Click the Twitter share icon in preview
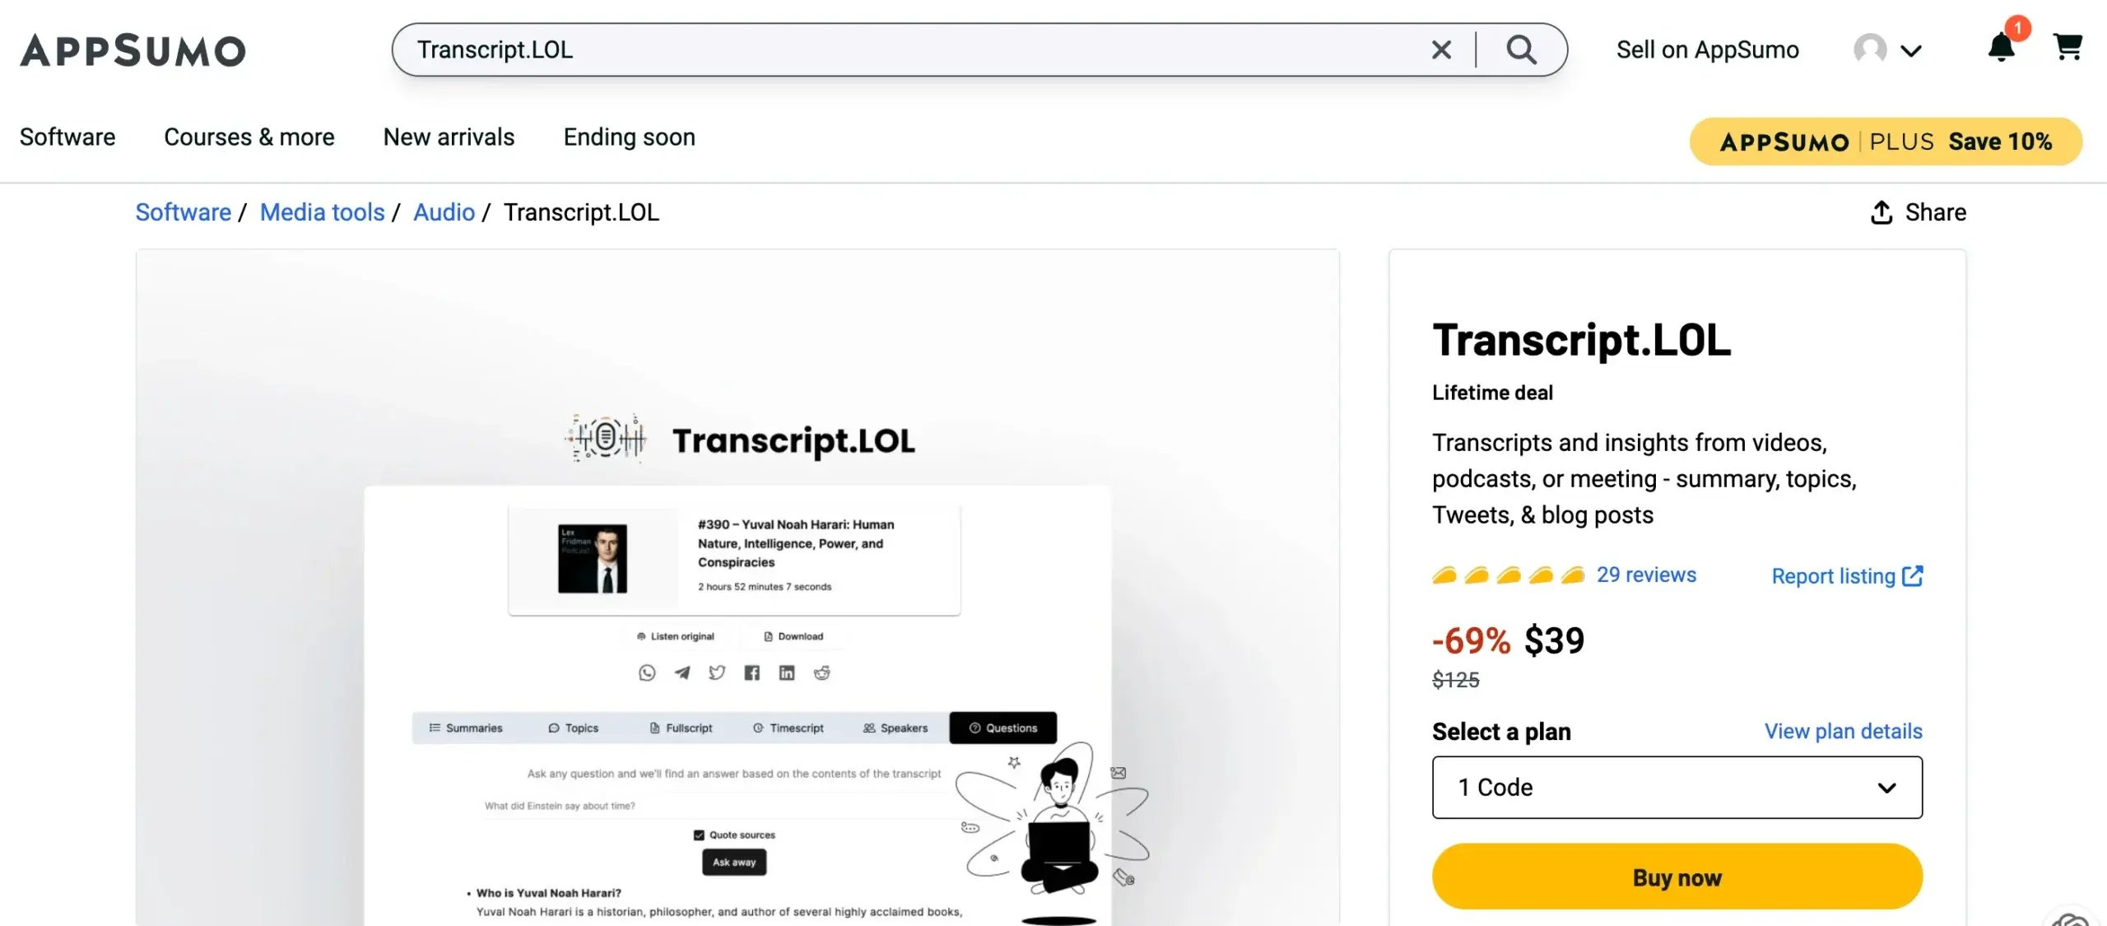This screenshot has width=2107, height=926. [x=717, y=673]
